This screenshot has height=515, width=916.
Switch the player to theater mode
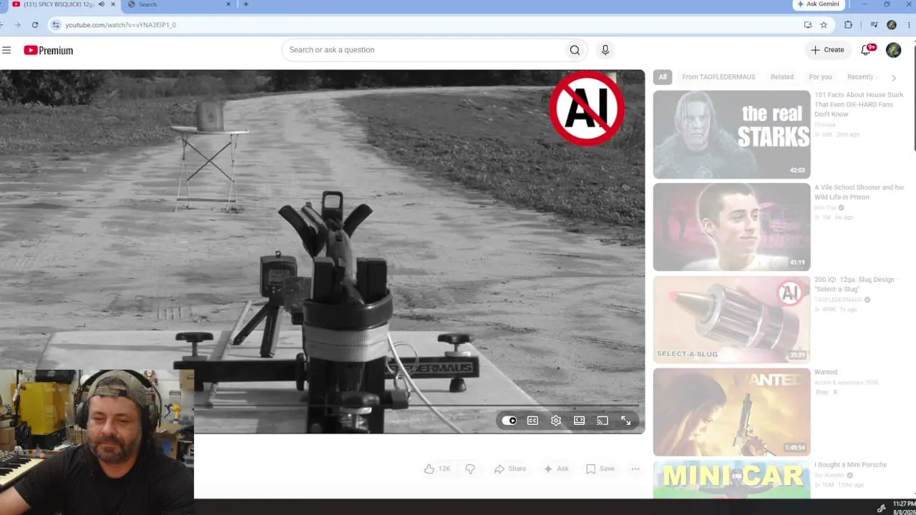tap(579, 421)
